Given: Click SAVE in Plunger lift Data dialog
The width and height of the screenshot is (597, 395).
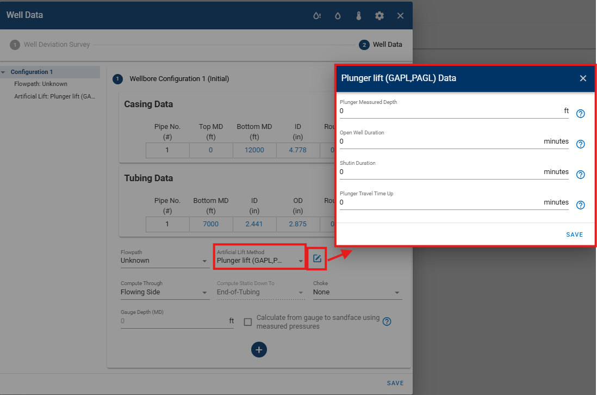Looking at the screenshot, I should point(574,234).
